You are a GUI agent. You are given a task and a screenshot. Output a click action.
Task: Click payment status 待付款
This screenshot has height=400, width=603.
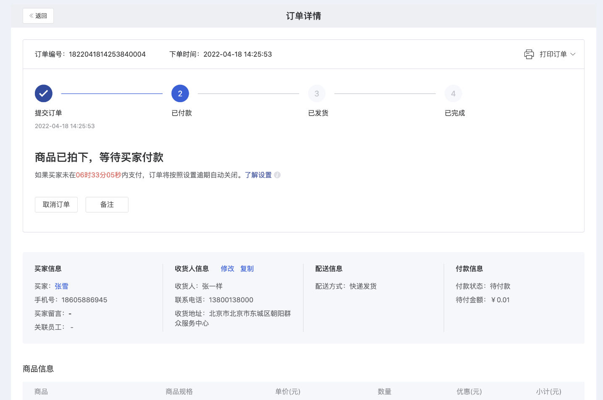pos(500,287)
